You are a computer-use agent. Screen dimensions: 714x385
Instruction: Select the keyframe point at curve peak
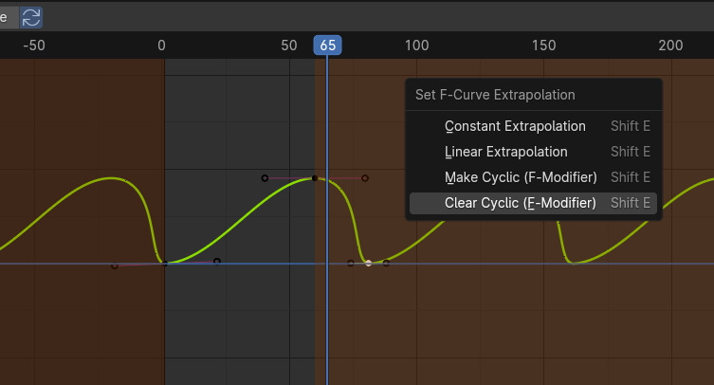coord(314,178)
